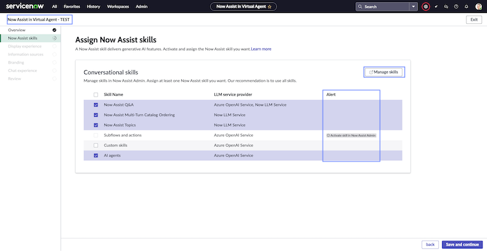The height and width of the screenshot is (251, 487).
Task: Open the Workspaces menu
Action: (x=118, y=6)
